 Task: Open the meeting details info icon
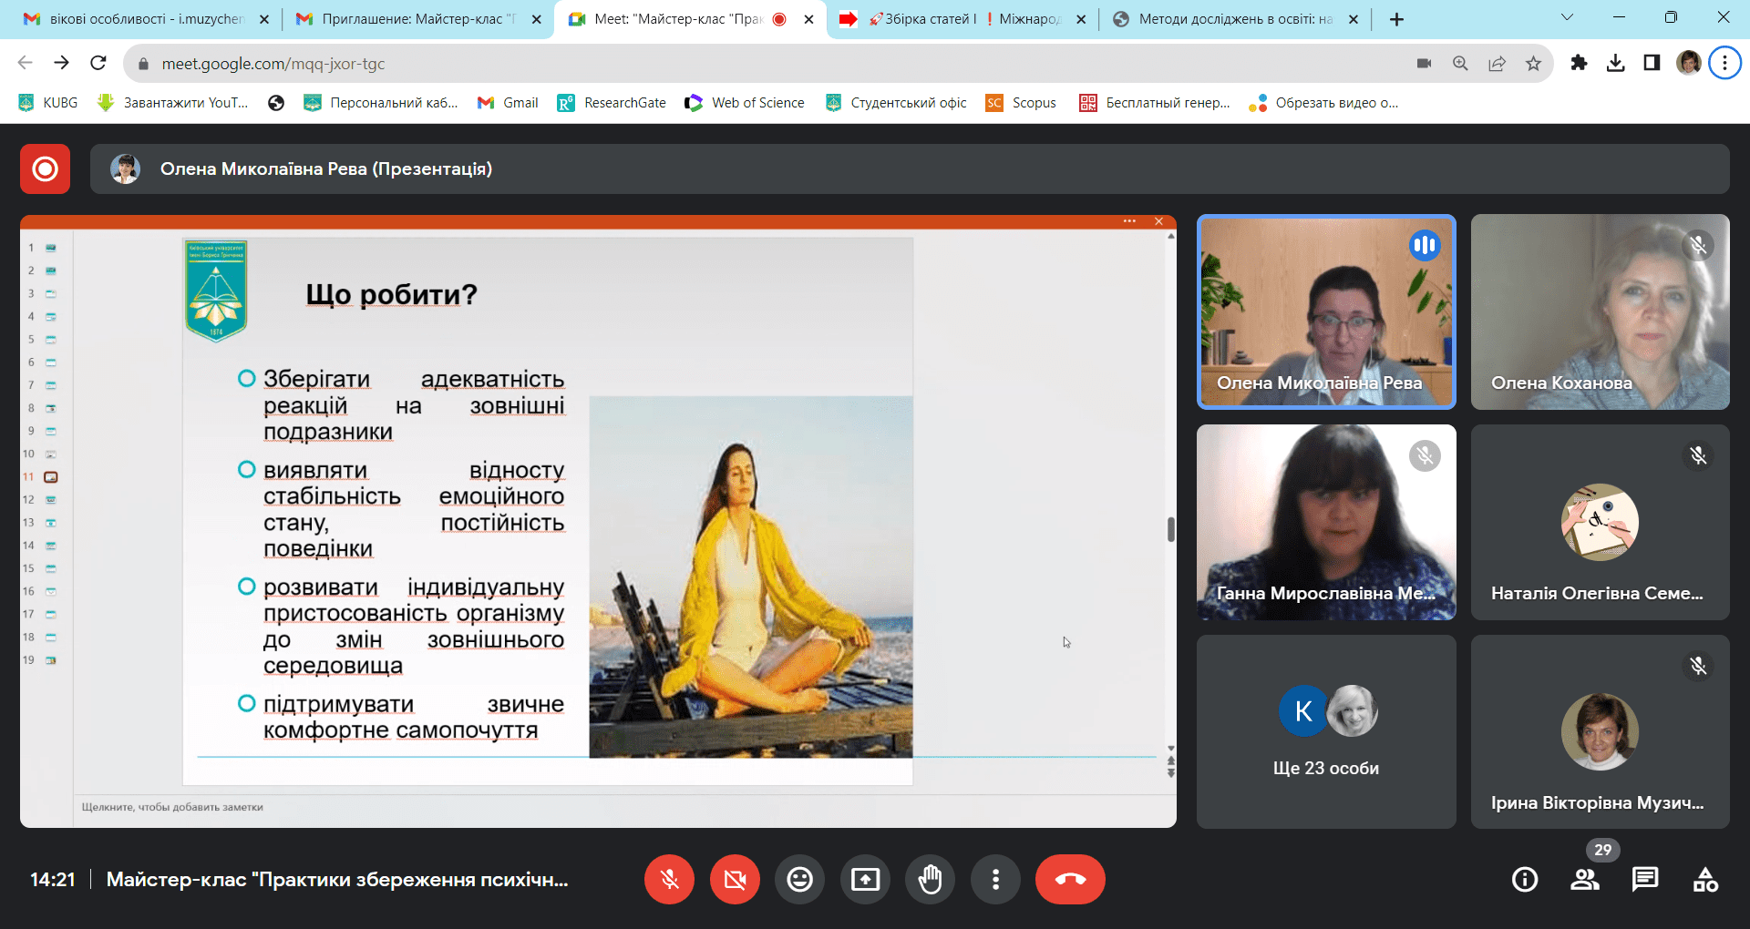[1524, 879]
